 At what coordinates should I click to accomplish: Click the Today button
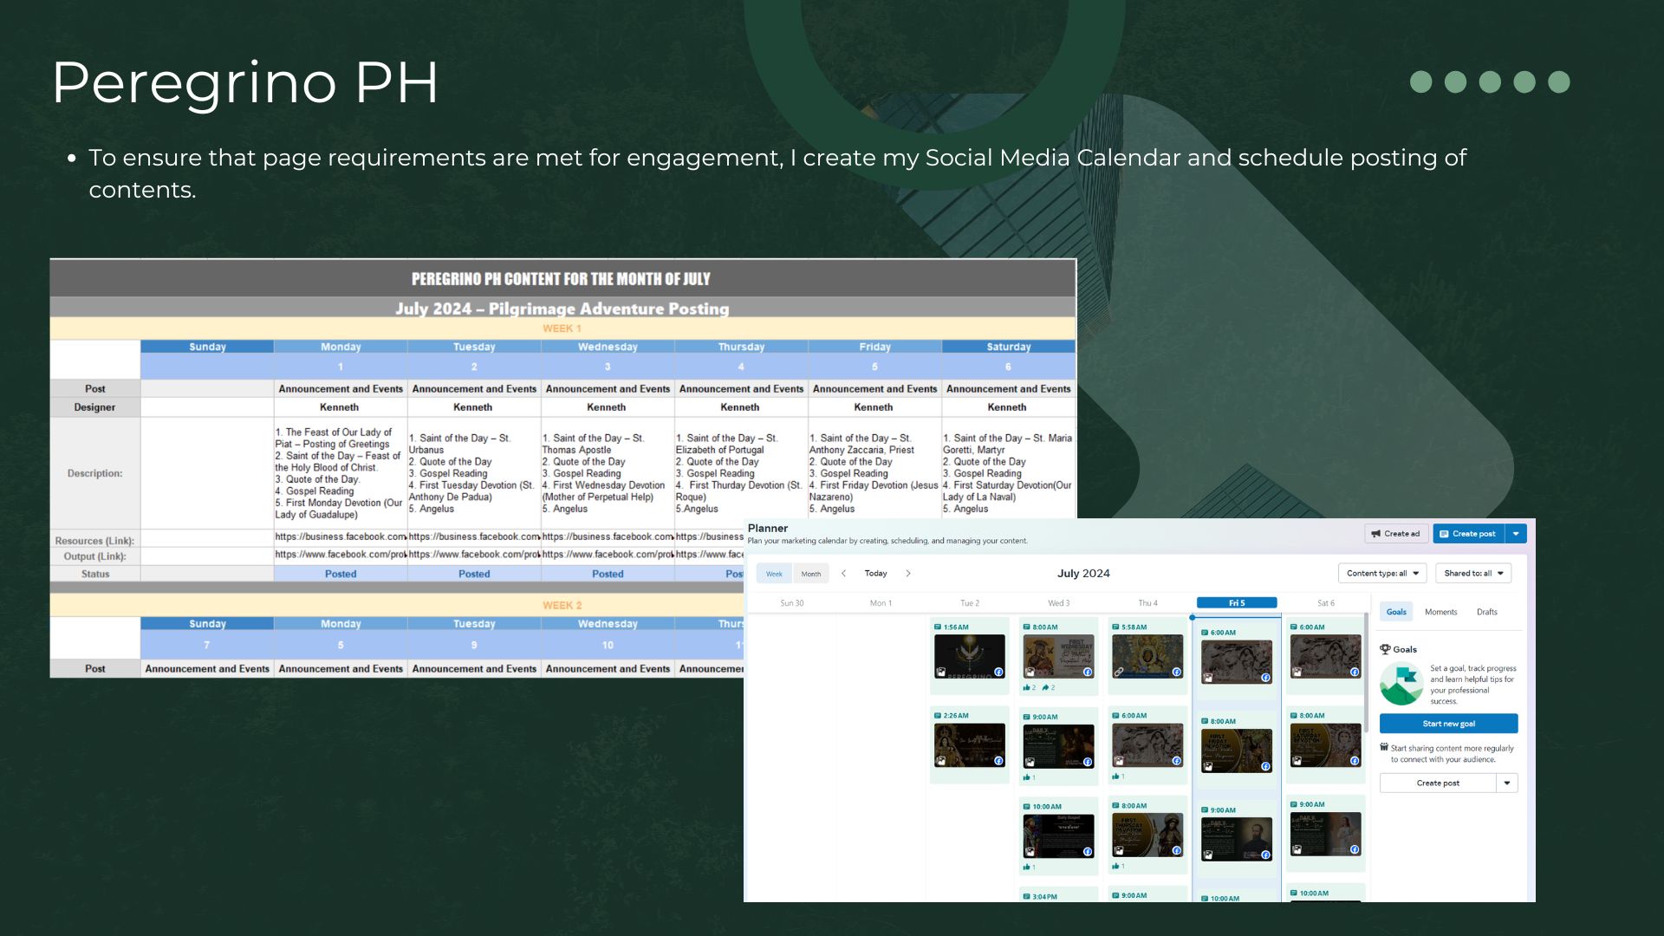coord(875,573)
